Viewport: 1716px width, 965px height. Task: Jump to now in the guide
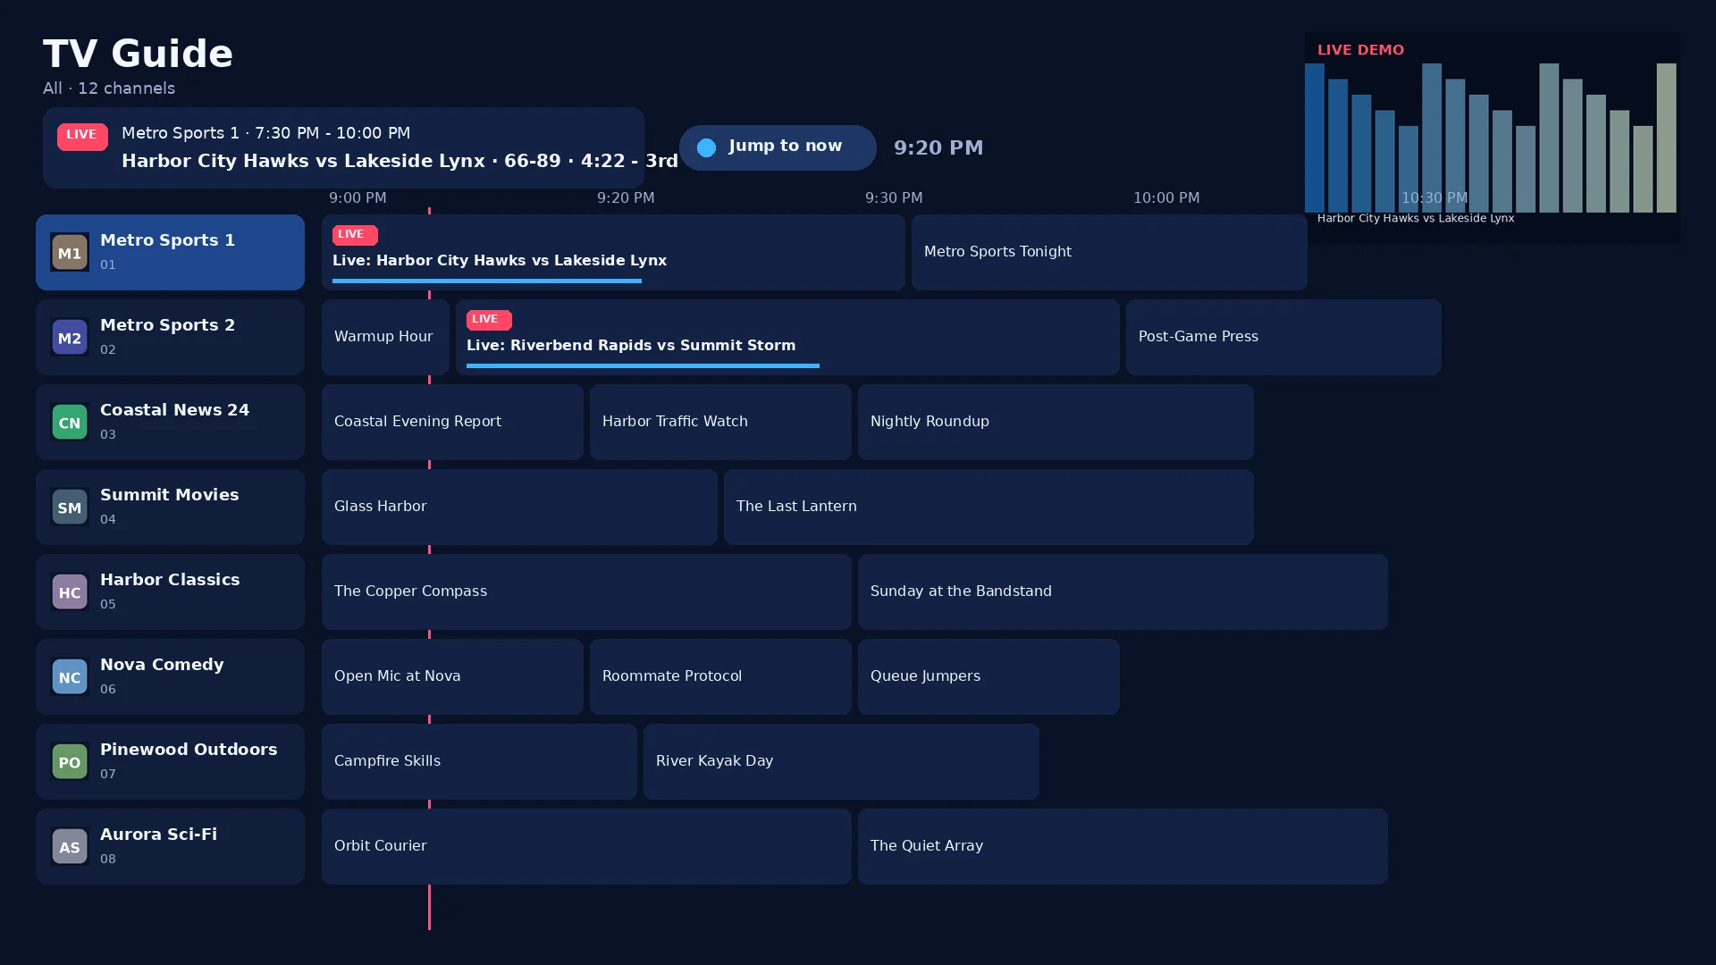click(778, 147)
